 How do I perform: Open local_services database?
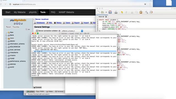pos(15,50)
